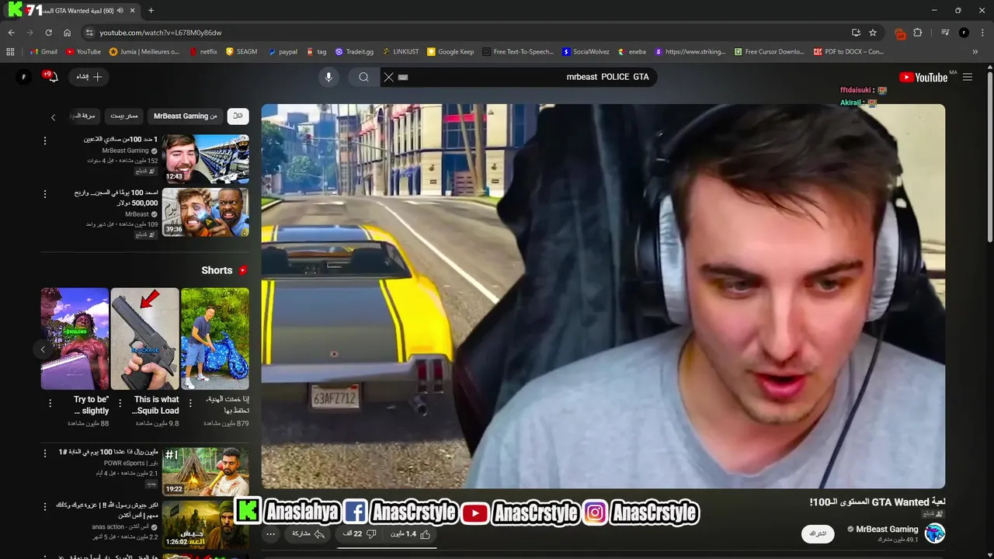This screenshot has width=994, height=559.
Task: Open the 'Try to be slightly' Short
Action: point(75,339)
